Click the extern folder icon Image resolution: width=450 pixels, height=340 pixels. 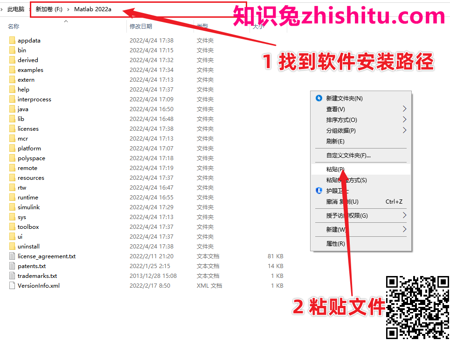[x=12, y=79]
